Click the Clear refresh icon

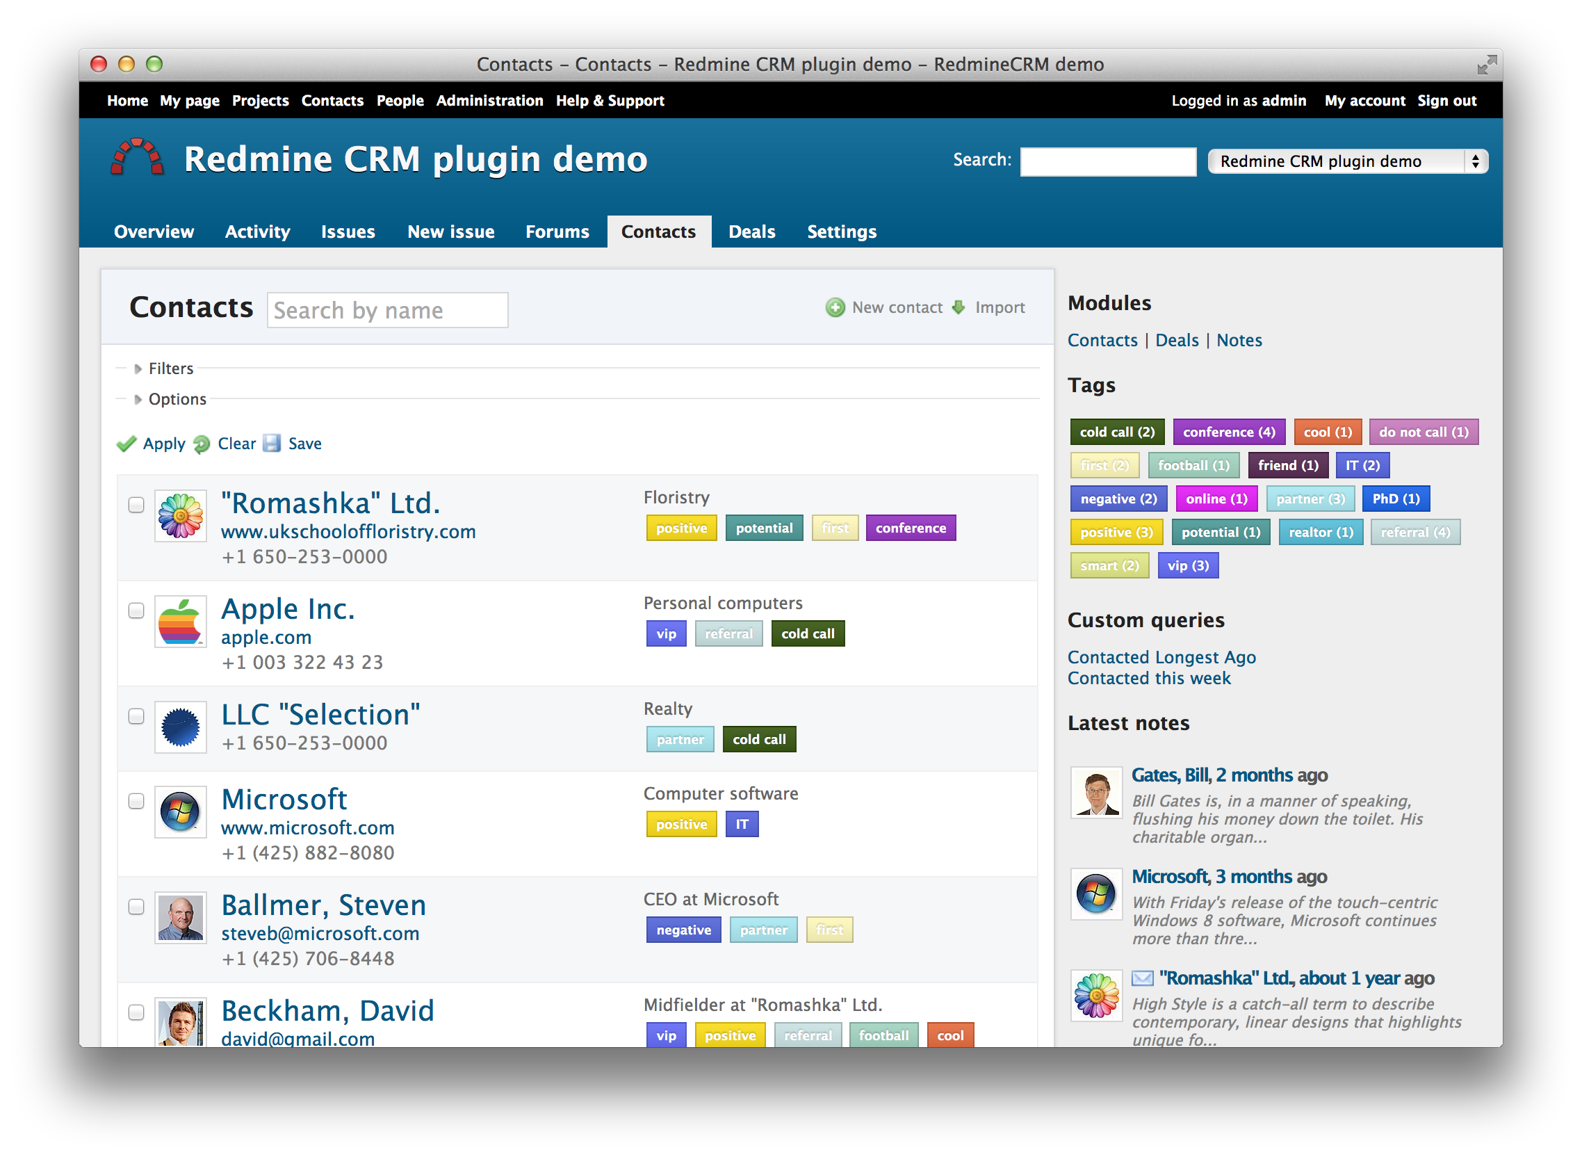point(201,444)
